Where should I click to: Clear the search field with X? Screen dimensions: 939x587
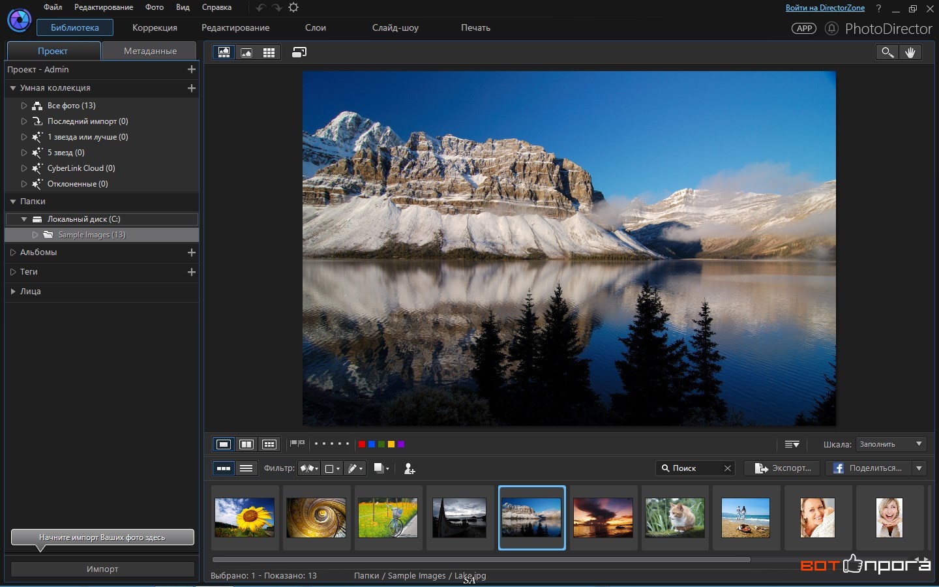click(728, 468)
